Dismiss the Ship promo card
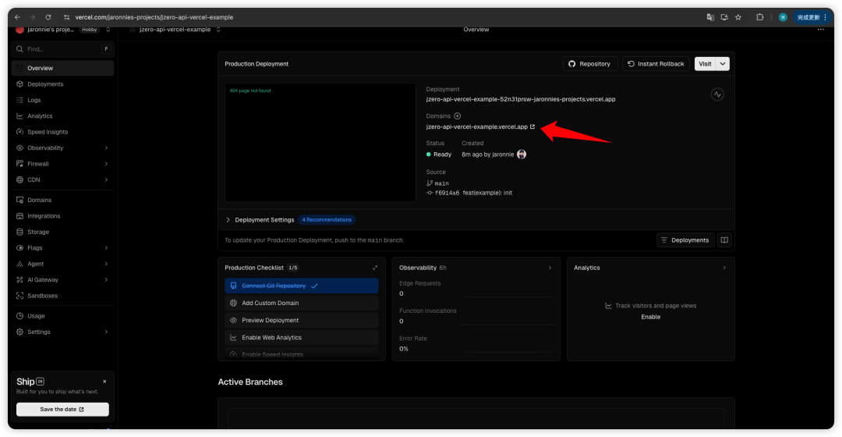Screen dimensions: 842x437 [104, 382]
